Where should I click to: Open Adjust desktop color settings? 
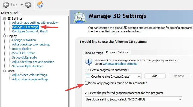31,44
